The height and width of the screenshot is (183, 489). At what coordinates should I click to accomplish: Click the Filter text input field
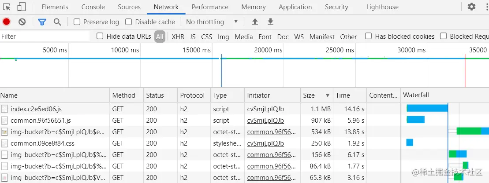coord(44,37)
